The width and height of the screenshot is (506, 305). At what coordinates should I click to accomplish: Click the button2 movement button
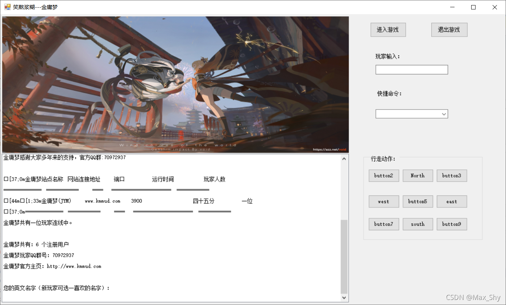[384, 176]
